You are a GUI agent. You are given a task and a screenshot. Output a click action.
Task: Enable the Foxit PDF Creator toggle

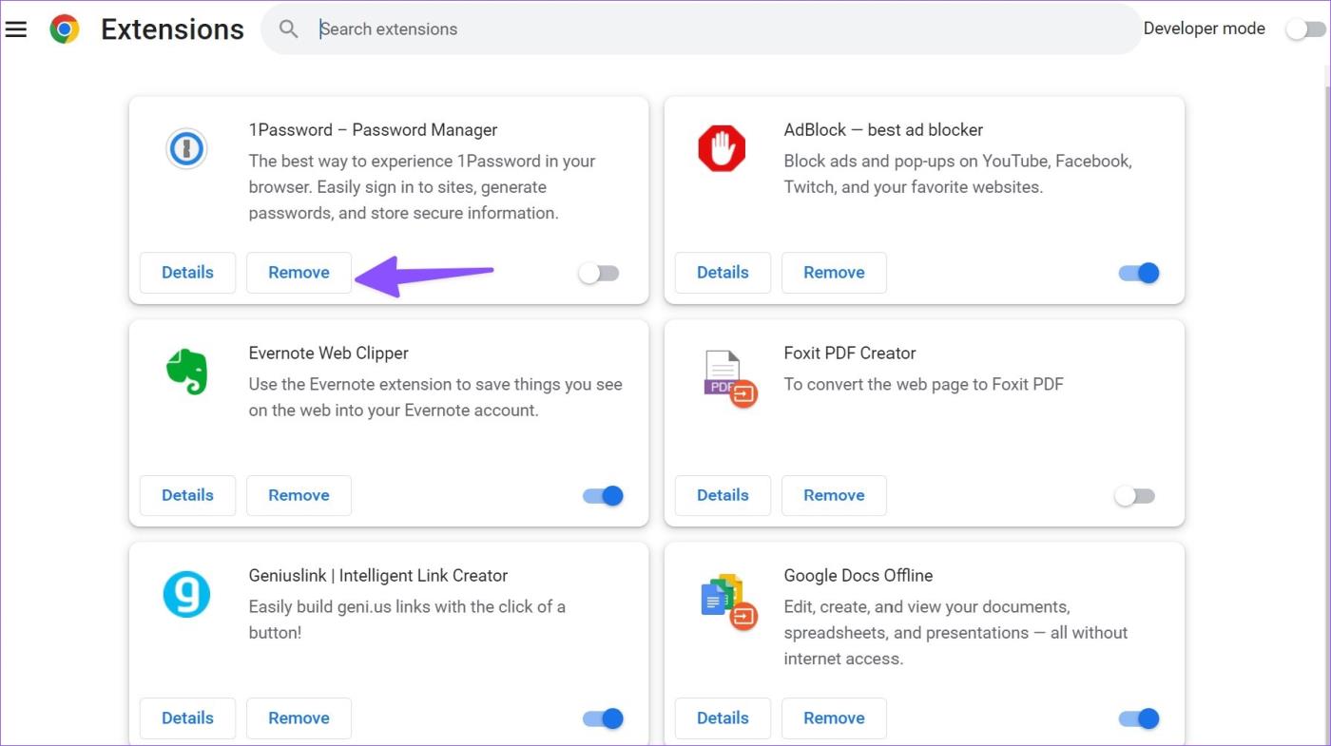pyautogui.click(x=1135, y=495)
